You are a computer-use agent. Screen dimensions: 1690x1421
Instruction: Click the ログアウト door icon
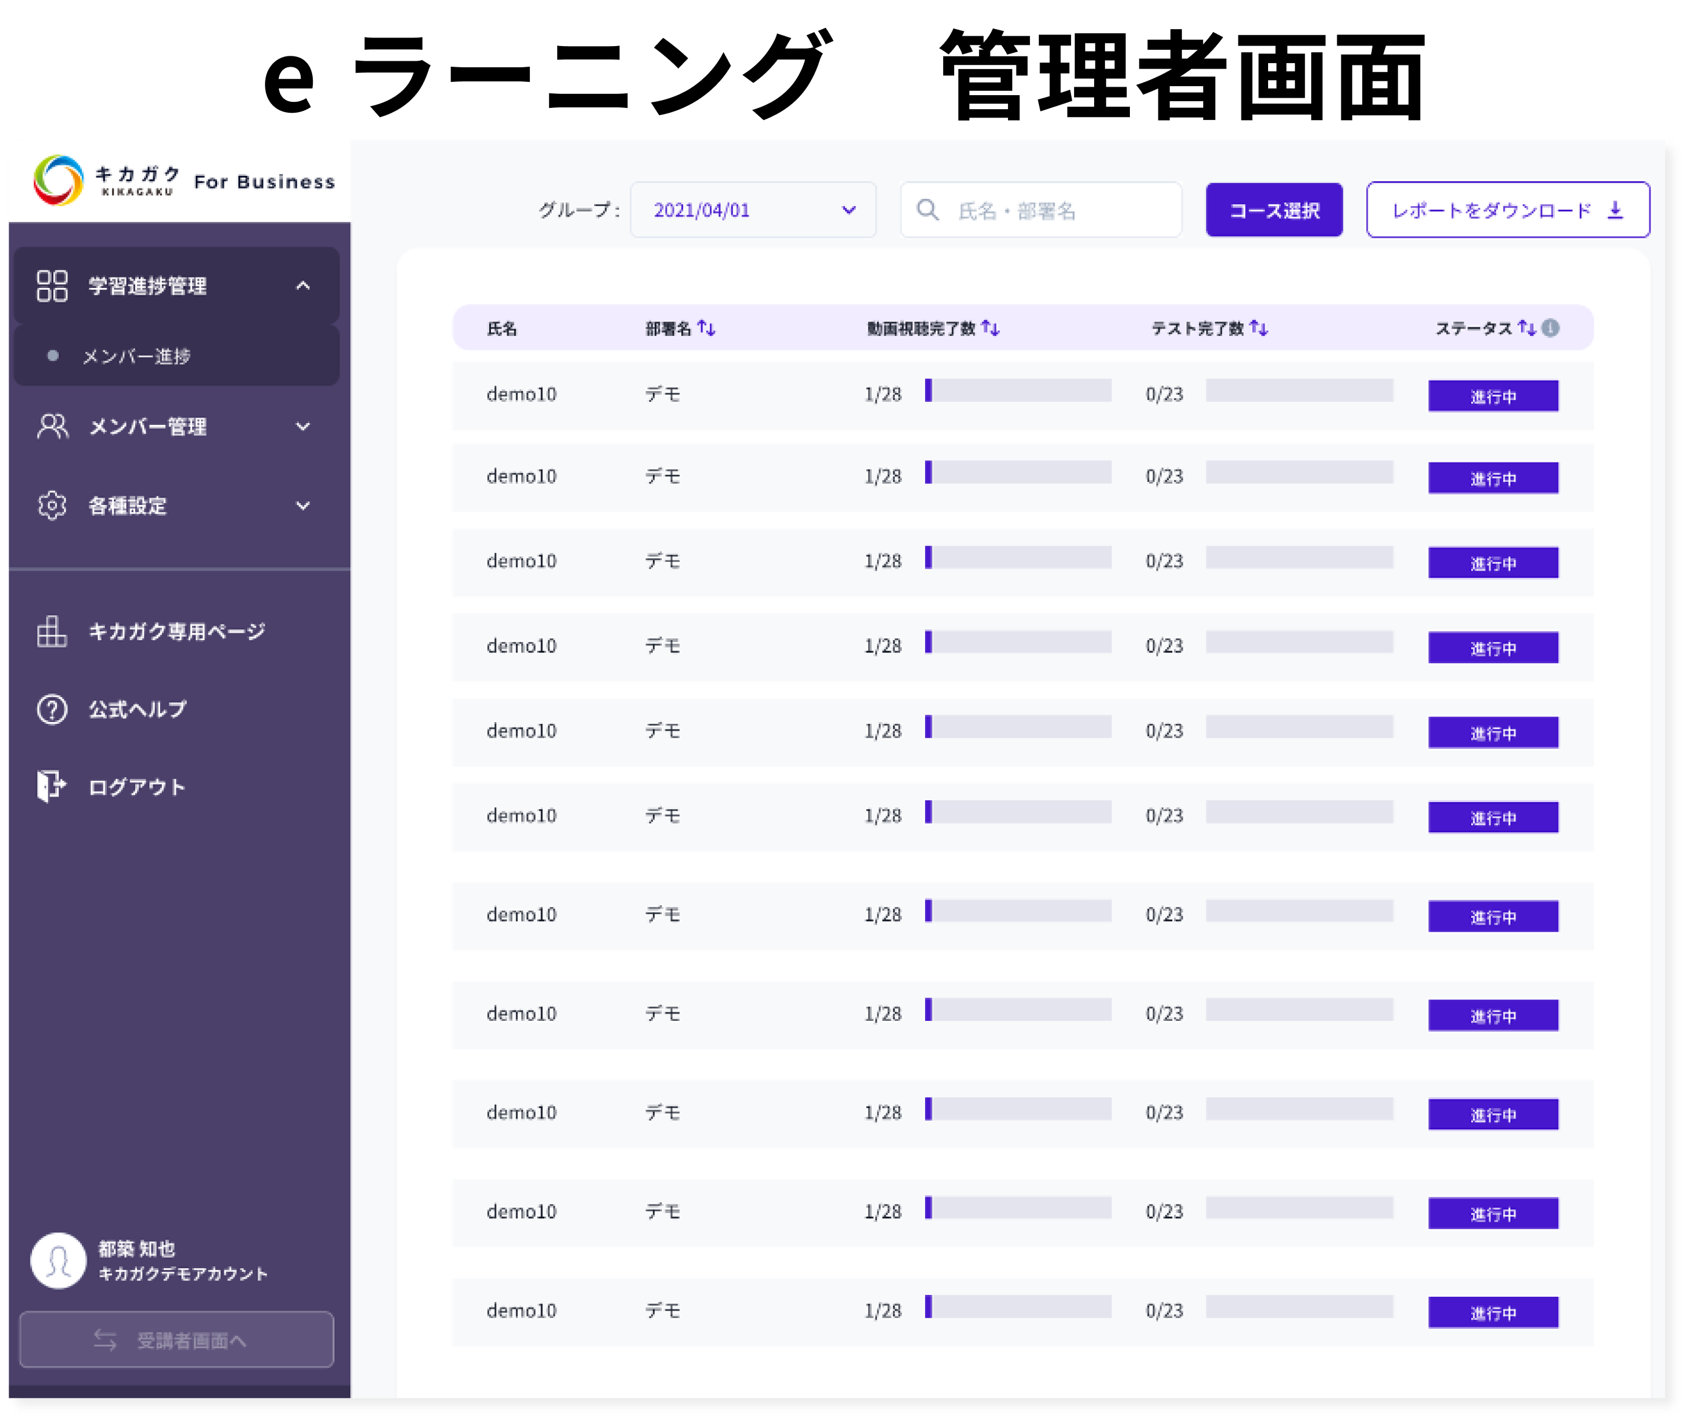point(52,786)
